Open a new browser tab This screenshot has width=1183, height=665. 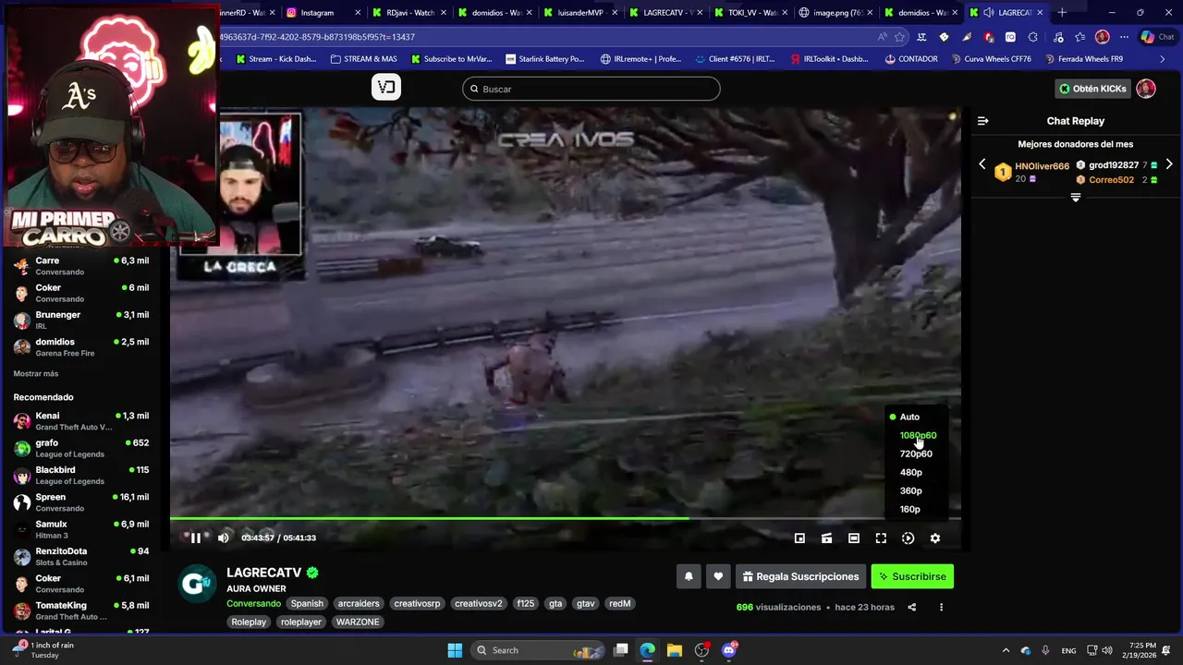pos(1062,13)
